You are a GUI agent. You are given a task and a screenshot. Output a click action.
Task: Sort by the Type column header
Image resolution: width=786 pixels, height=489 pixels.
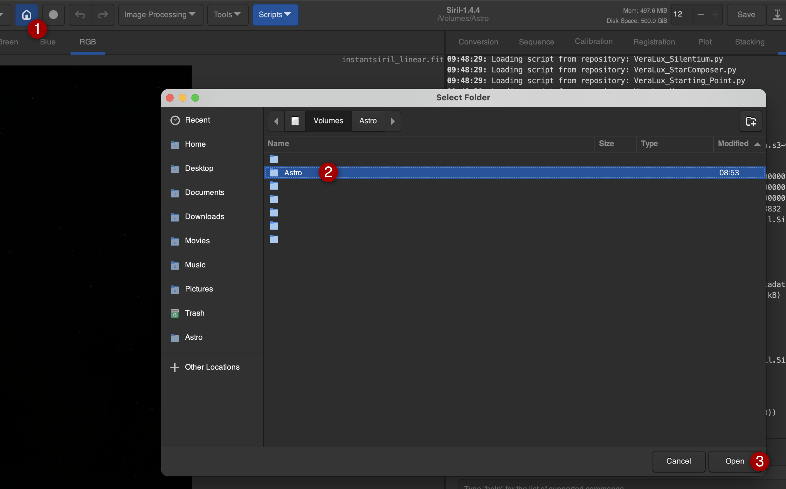(675, 144)
